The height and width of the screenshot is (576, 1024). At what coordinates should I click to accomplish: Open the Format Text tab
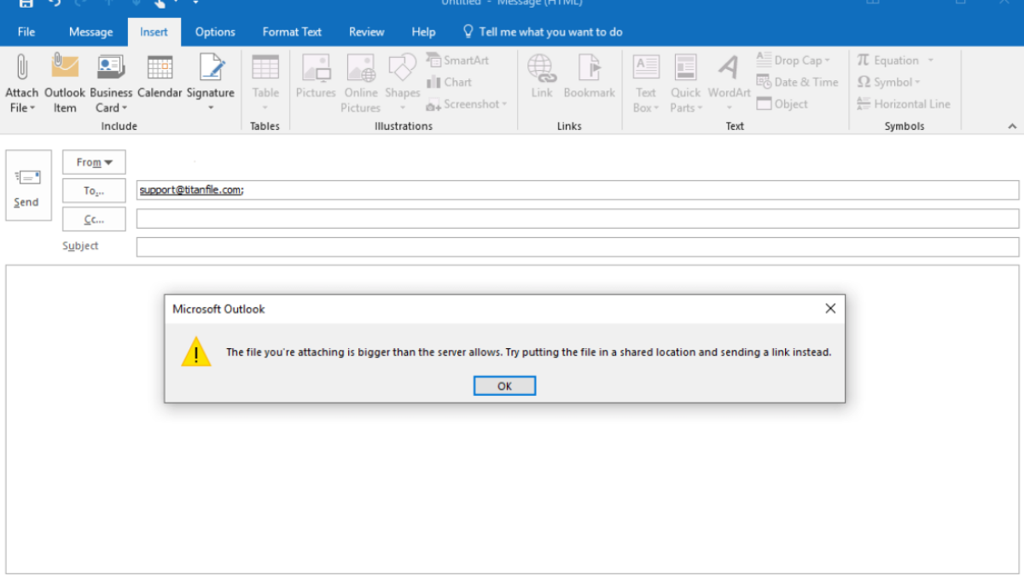pyautogui.click(x=292, y=32)
